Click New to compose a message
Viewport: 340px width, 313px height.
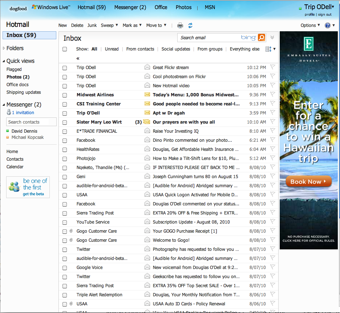(x=62, y=25)
